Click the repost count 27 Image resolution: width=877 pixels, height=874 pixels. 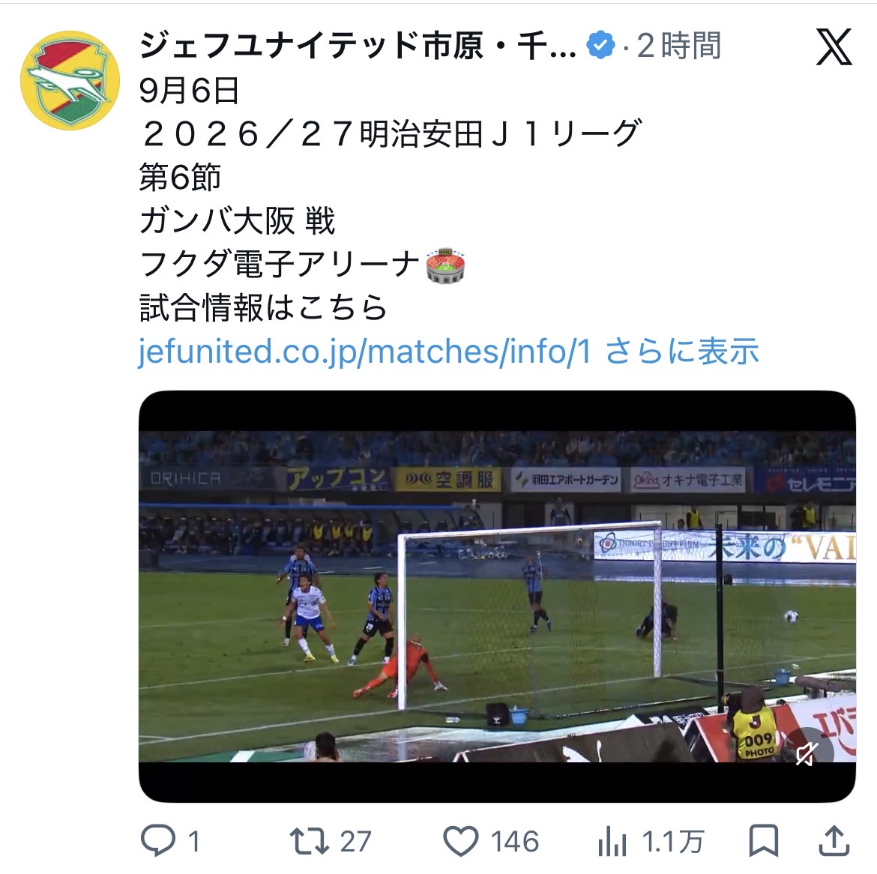click(x=356, y=842)
